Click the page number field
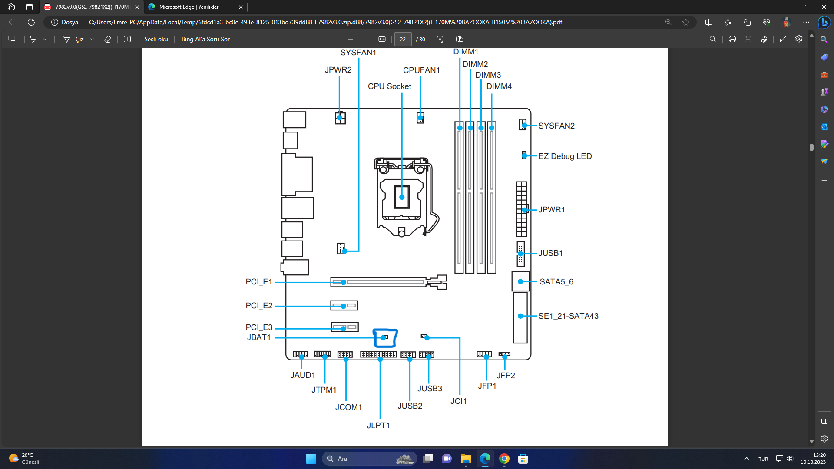834x469 pixels. [x=403, y=39]
